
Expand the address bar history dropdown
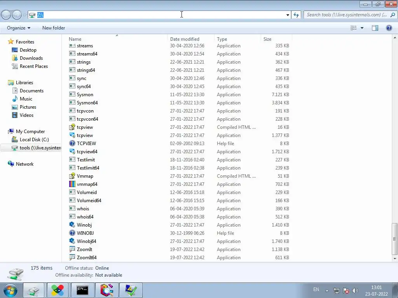click(x=288, y=15)
